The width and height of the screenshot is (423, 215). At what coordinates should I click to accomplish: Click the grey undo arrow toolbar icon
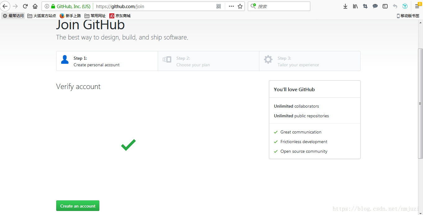pyautogui.click(x=395, y=6)
